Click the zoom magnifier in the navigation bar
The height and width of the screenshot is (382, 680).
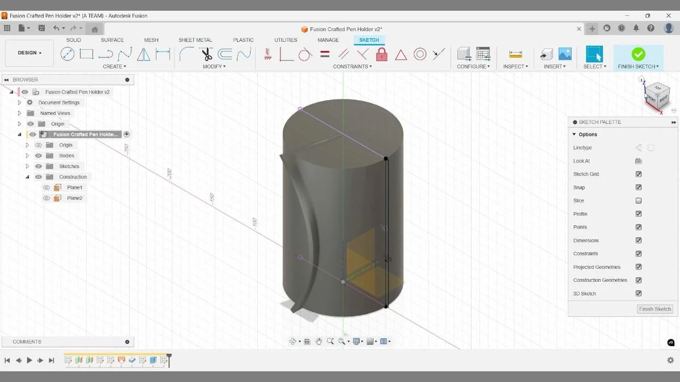[331, 341]
